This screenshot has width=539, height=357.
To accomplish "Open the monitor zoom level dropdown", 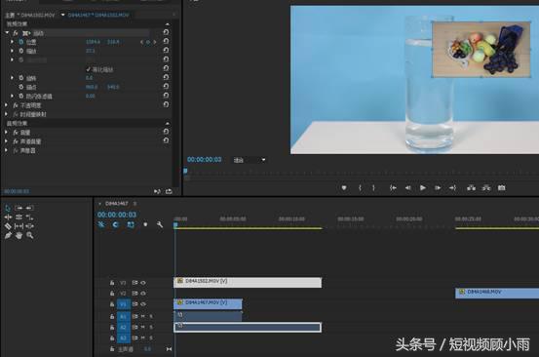I will (x=250, y=160).
